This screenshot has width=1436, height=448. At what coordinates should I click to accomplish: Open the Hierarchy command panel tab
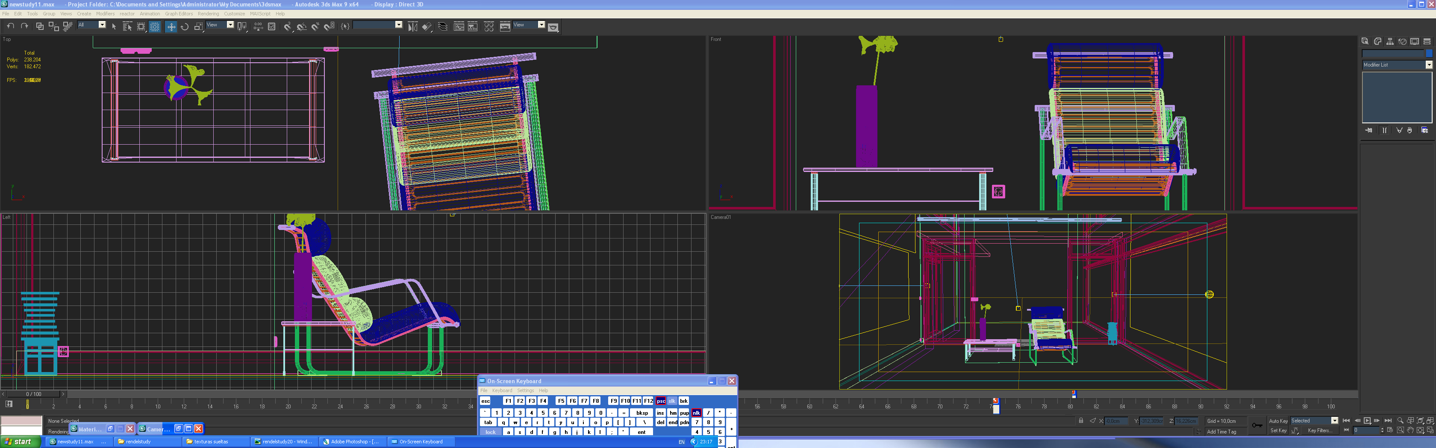pyautogui.click(x=1390, y=41)
